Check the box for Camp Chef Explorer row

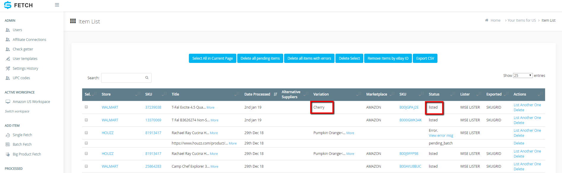86,166
